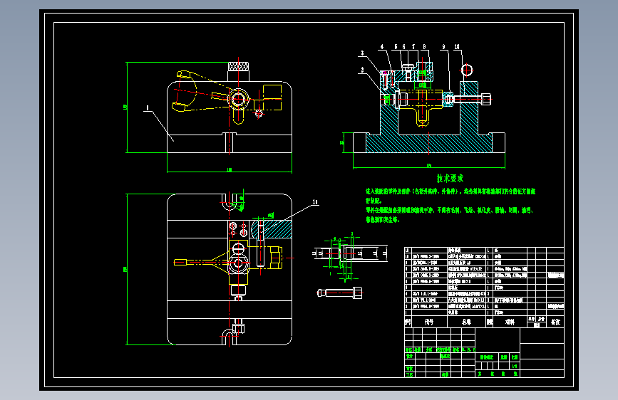Click part balloon number 7 above the section view
The height and width of the screenshot is (400, 618).
[413, 47]
